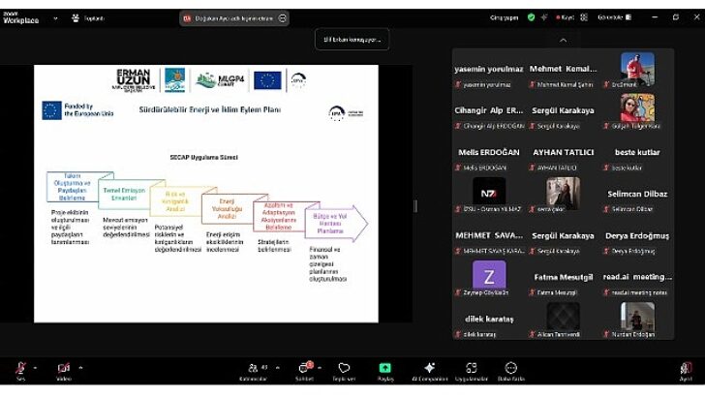Expand video options arrow beside Video

point(81,368)
